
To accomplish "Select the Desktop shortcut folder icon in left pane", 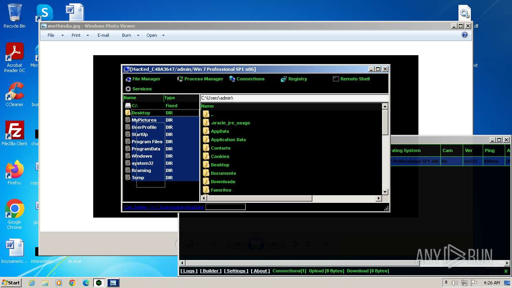I will coord(128,113).
